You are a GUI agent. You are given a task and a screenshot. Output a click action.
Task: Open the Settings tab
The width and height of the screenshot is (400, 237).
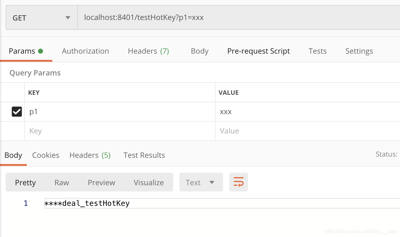[x=359, y=51]
